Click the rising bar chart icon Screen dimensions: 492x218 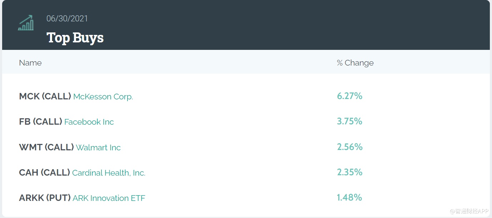click(26, 23)
